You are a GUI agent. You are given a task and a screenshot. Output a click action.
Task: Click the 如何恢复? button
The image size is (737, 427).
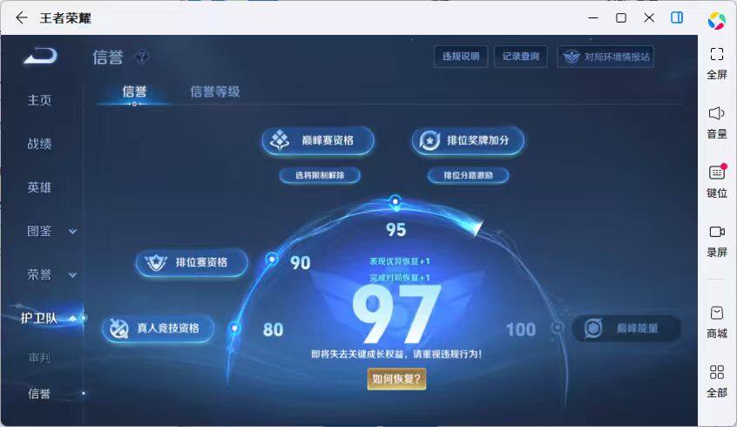point(396,379)
